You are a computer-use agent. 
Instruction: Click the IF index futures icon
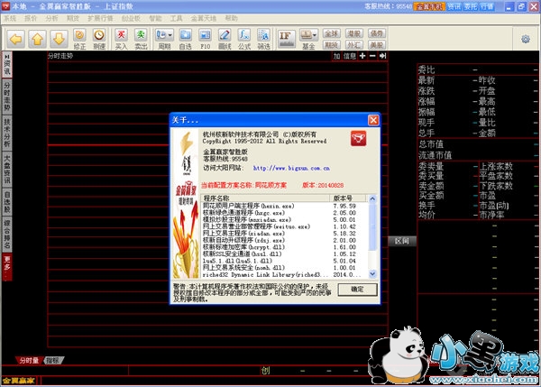(x=287, y=39)
